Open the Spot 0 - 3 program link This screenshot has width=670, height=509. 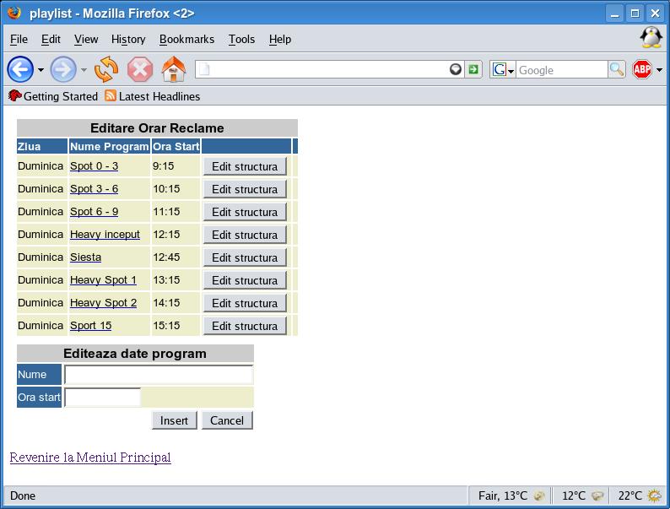(x=94, y=165)
